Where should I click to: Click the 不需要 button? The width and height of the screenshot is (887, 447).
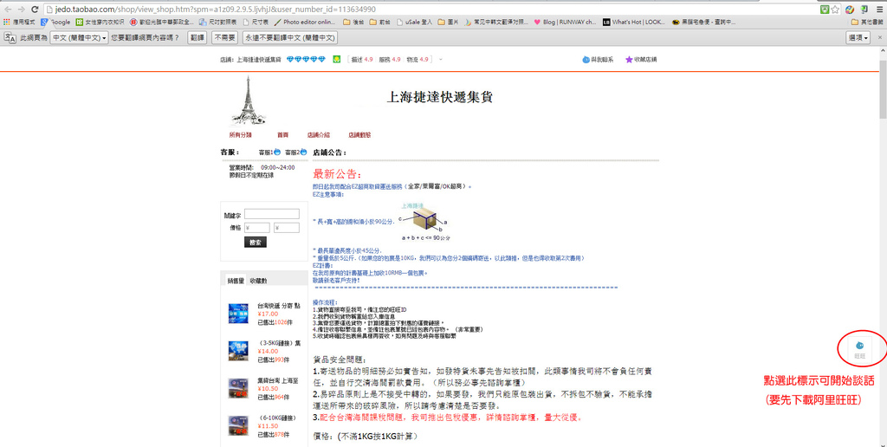(x=224, y=37)
